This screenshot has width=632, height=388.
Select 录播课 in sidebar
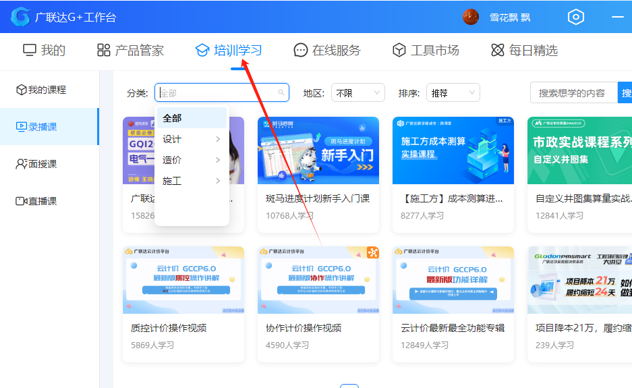(x=49, y=127)
